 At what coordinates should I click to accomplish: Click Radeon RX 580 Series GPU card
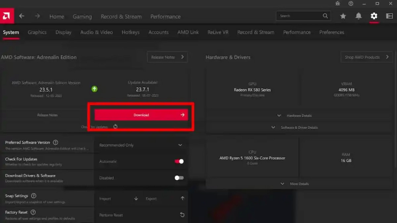coord(252,90)
